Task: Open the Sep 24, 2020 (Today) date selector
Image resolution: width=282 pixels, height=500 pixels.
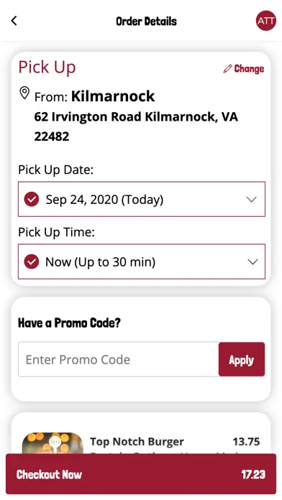Action: point(142,199)
